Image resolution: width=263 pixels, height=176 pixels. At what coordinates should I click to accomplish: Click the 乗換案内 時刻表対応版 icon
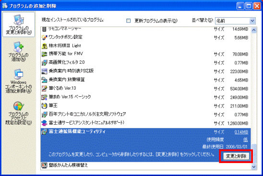[44, 71]
